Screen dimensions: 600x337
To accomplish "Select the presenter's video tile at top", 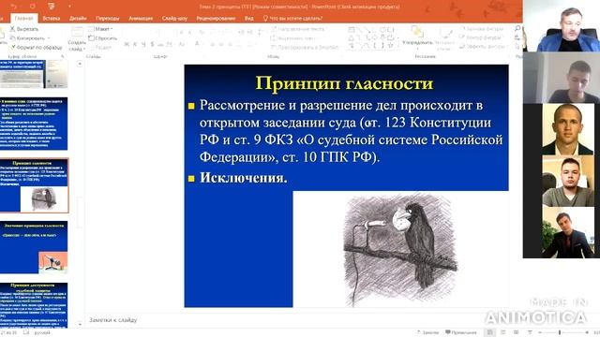I will pos(562,26).
